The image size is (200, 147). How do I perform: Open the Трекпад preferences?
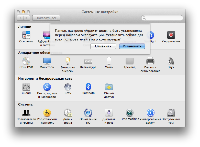[129, 61]
